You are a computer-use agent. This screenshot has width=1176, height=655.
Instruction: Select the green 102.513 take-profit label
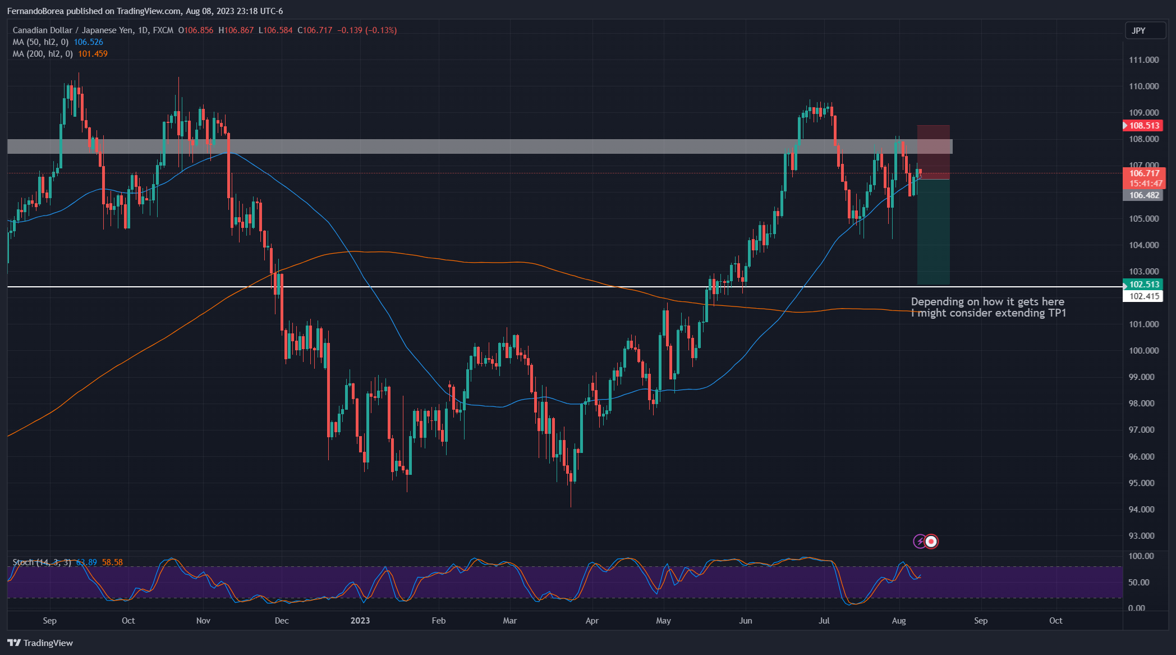(x=1142, y=285)
